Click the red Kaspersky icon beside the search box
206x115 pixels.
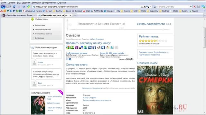tap(194, 7)
